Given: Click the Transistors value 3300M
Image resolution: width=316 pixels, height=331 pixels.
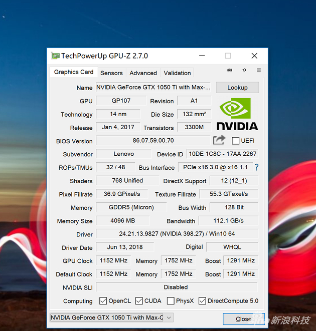Looking at the screenshot, I should tap(194, 127).
